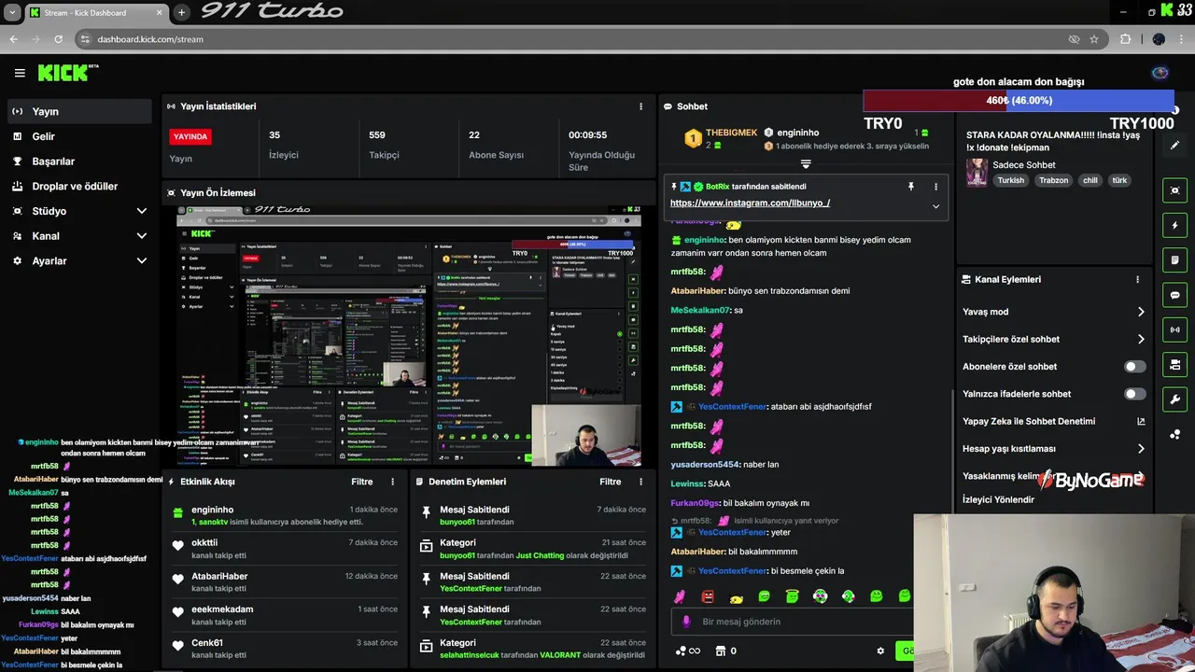This screenshot has height=672, width=1195.
Task: Click the Turkish stream tag
Action: [1010, 180]
